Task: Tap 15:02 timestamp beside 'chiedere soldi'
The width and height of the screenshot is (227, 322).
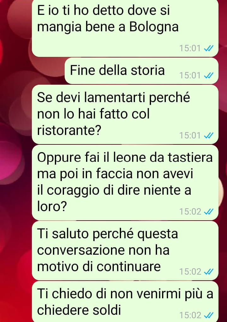Action: point(190,315)
